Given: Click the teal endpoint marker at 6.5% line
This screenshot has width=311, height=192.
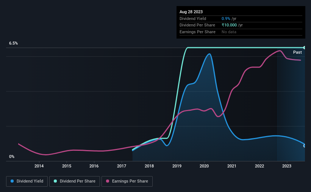Looking at the screenshot, I should [305, 48].
